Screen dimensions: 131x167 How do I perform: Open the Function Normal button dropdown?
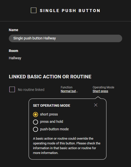(69, 91)
